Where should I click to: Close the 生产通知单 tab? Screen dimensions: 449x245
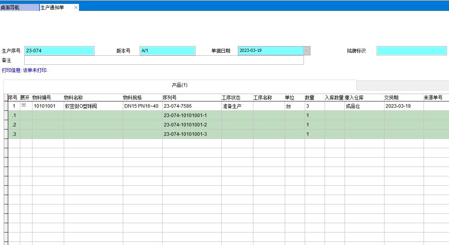76,7
